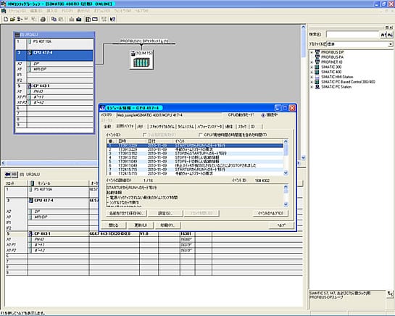
Task: Select event row 6 in diagnostic list
Action: [x=195, y=165]
